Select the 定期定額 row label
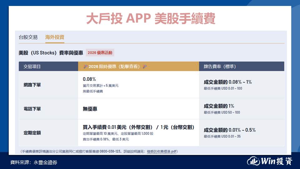The width and height of the screenshot is (300, 169). (32, 133)
